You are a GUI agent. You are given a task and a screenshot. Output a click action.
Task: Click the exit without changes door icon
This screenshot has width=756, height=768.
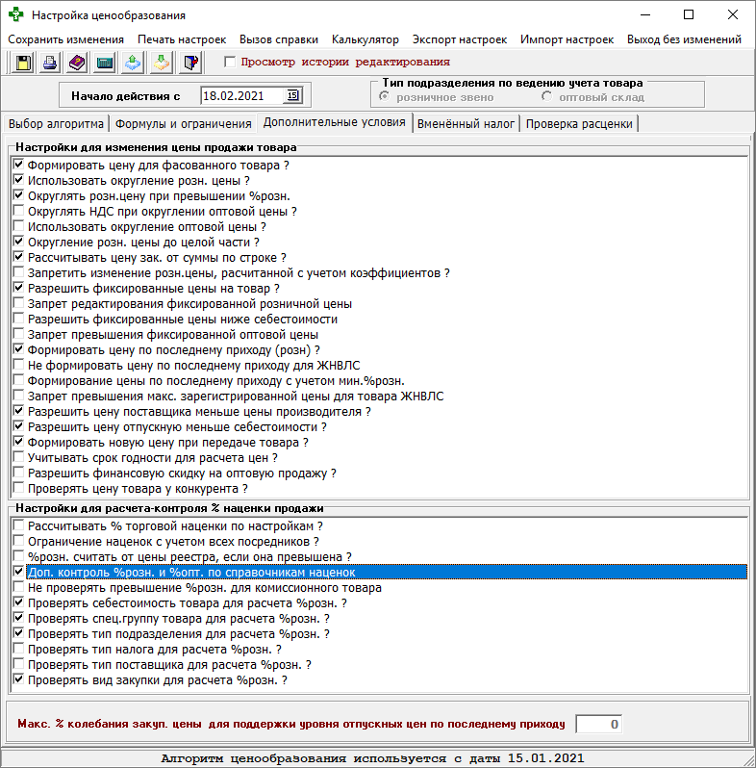tap(190, 63)
